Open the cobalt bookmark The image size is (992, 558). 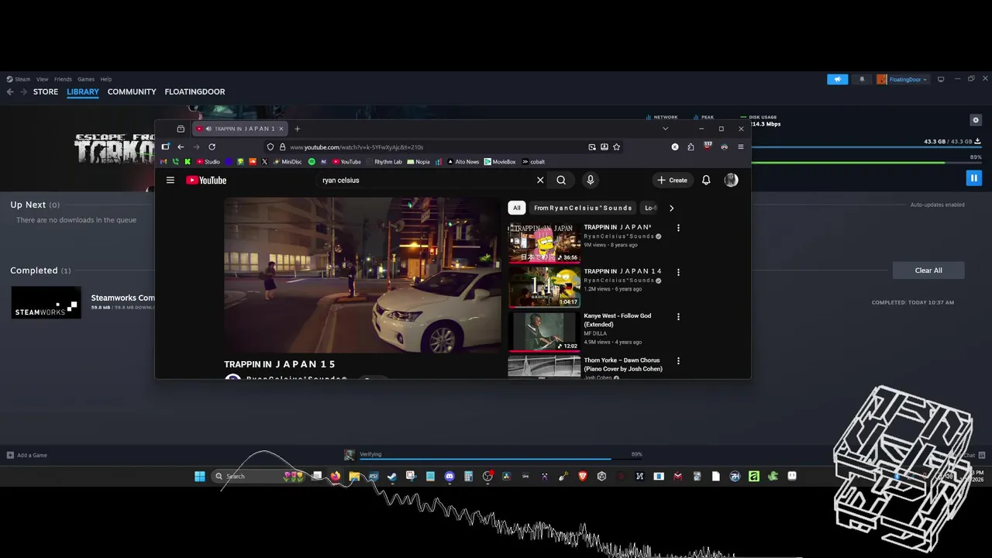click(x=533, y=162)
